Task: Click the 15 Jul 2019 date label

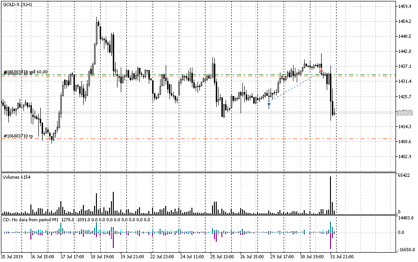Action: [13, 256]
